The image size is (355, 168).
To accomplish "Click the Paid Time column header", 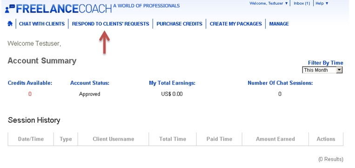I will click(x=219, y=139).
